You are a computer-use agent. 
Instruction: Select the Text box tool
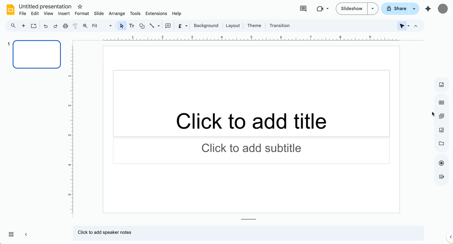pyautogui.click(x=132, y=26)
